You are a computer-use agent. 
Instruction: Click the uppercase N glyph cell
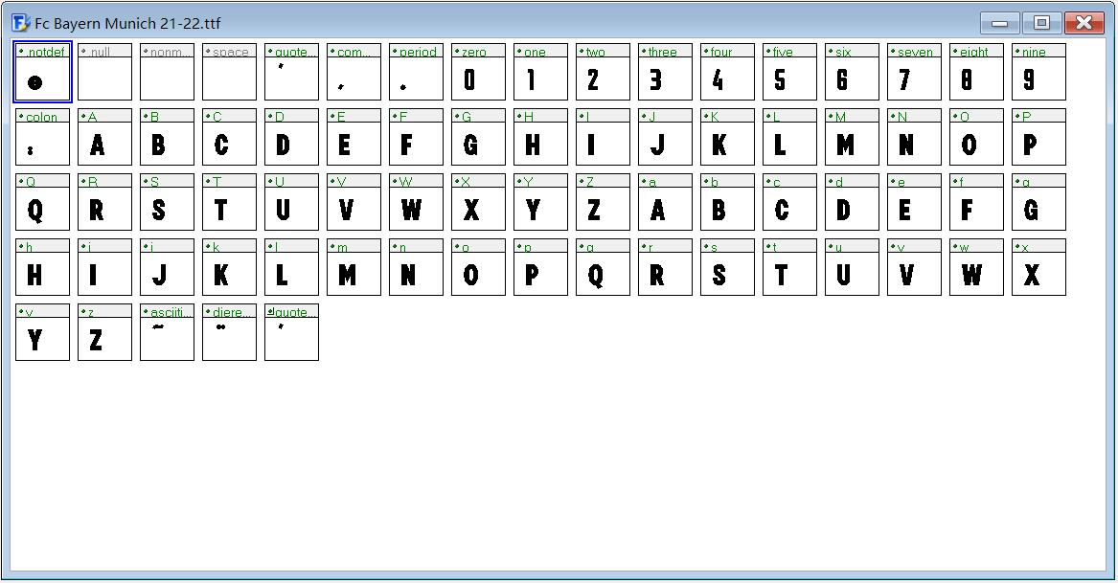(914, 138)
